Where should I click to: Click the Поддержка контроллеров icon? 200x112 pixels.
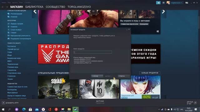[8, 39]
